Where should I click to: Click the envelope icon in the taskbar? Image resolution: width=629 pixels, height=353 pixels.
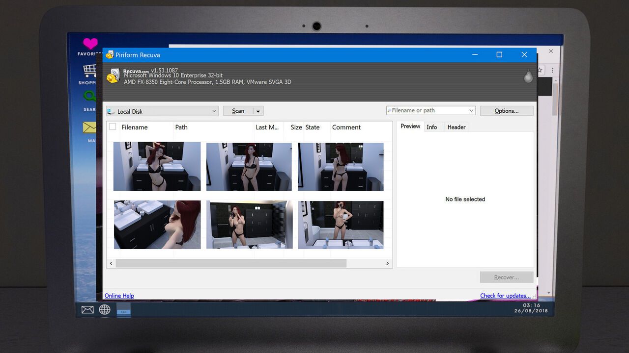point(87,309)
